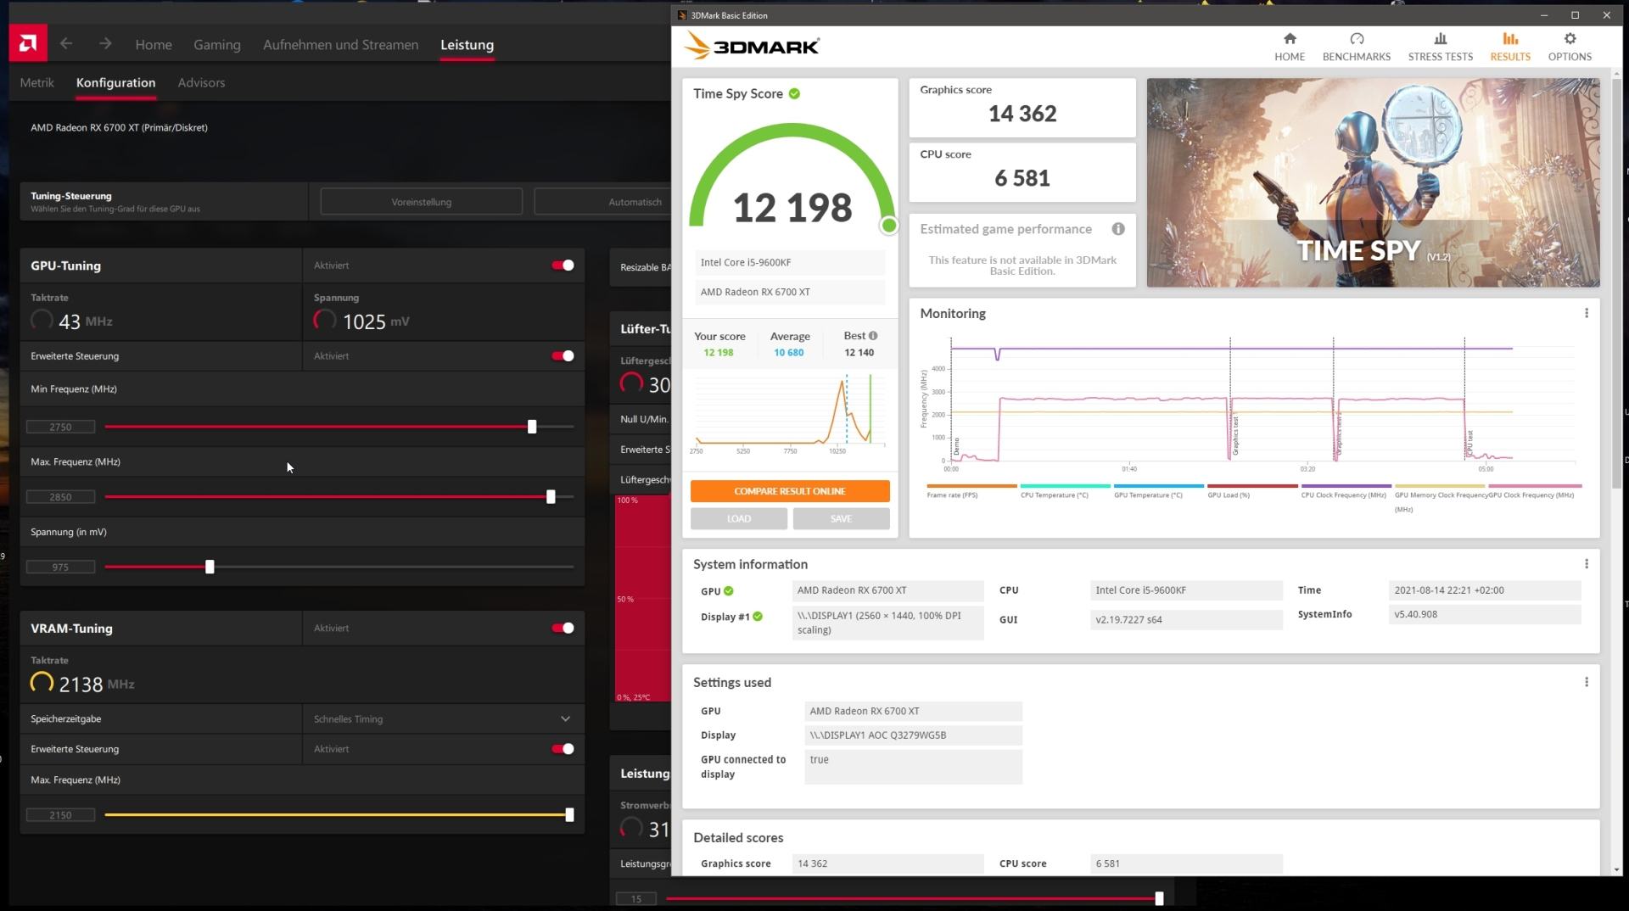The image size is (1629, 911).
Task: Click the Save button in 3DMark
Action: pos(841,518)
